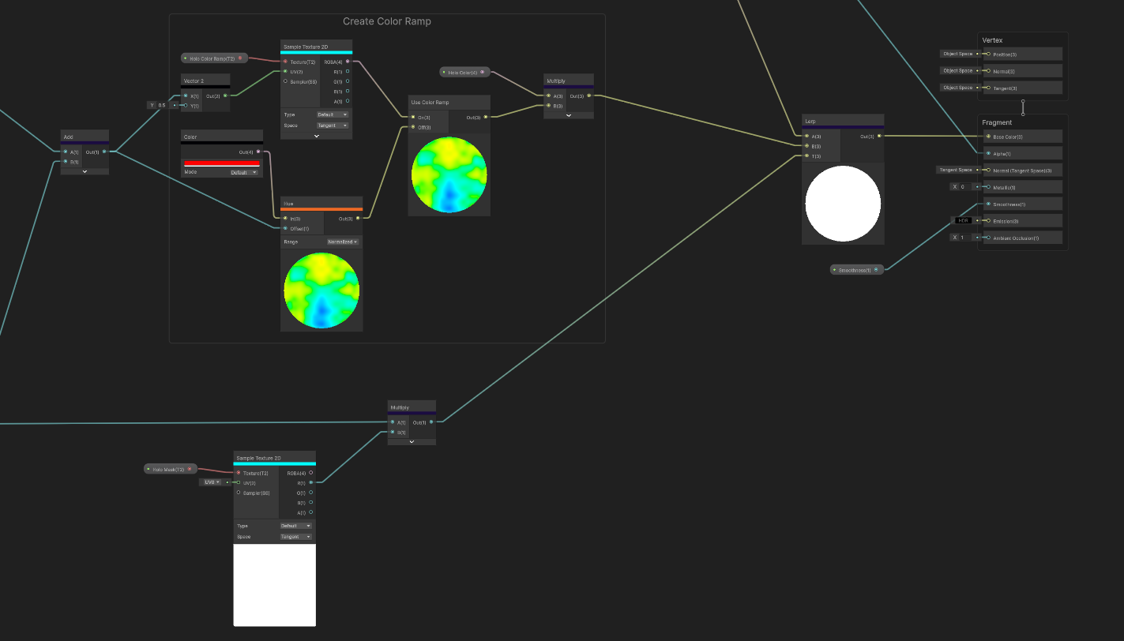
Task: Select the Holo Mask property node
Action: pos(169,469)
